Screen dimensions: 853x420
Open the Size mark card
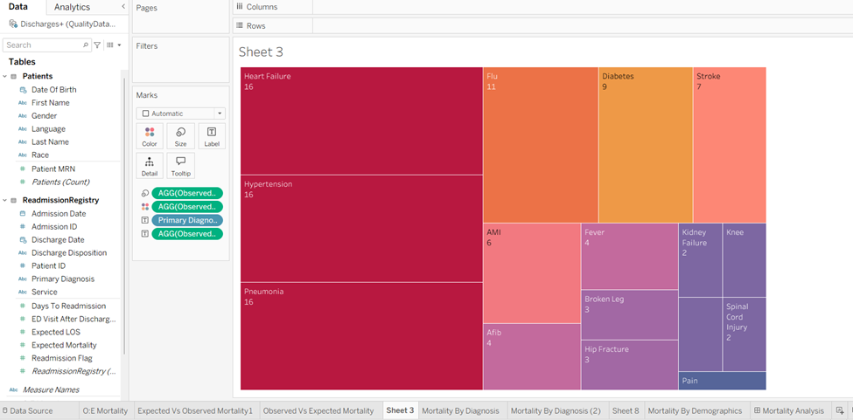pyautogui.click(x=180, y=136)
